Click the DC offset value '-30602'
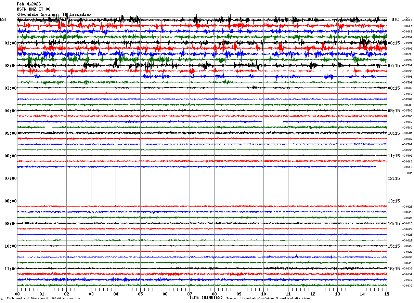 tap(407, 31)
